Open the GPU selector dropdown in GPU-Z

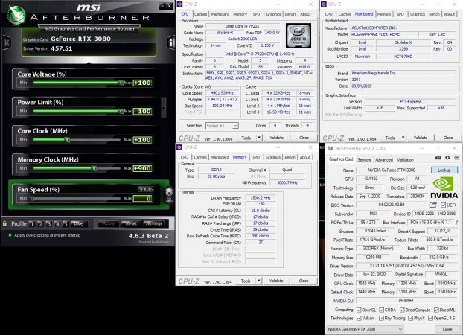click(x=365, y=329)
